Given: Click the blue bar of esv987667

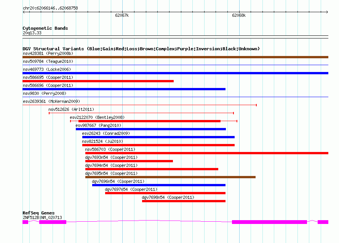Looking at the screenshot, I should click(x=151, y=129).
